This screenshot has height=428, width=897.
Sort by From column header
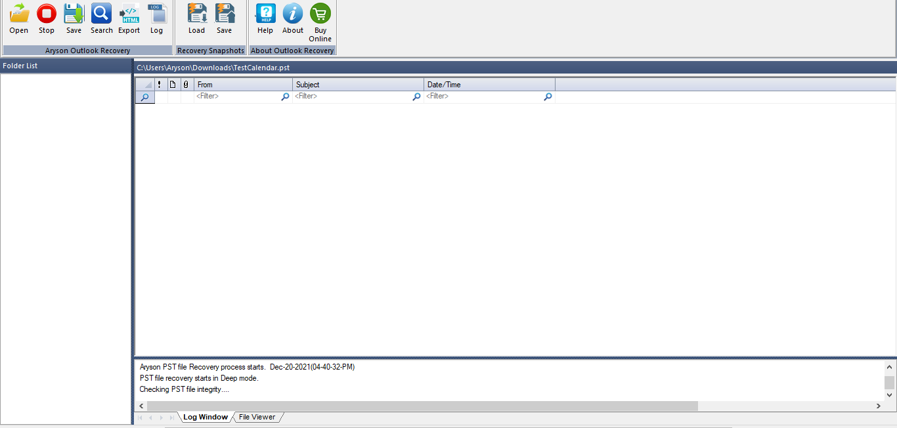[x=244, y=85]
